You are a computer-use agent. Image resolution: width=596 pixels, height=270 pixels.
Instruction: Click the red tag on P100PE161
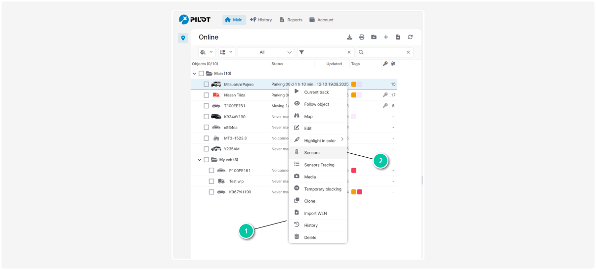click(354, 171)
